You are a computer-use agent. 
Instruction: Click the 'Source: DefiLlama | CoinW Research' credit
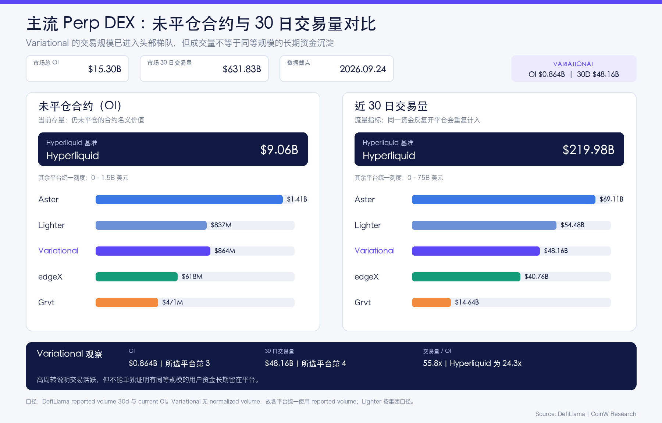point(586,414)
